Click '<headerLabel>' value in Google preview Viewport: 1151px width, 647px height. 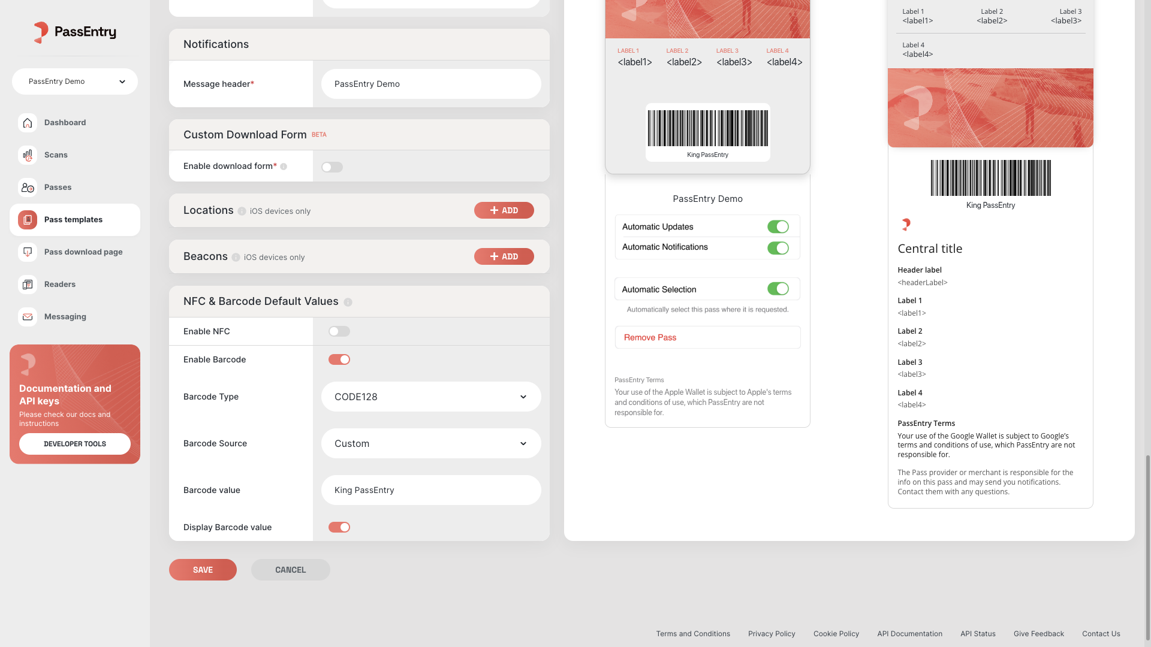click(x=923, y=283)
